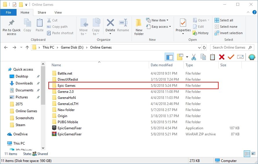Click Select none

[226, 27]
